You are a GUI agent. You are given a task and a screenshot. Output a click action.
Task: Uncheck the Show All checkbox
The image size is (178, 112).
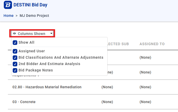tap(15, 42)
